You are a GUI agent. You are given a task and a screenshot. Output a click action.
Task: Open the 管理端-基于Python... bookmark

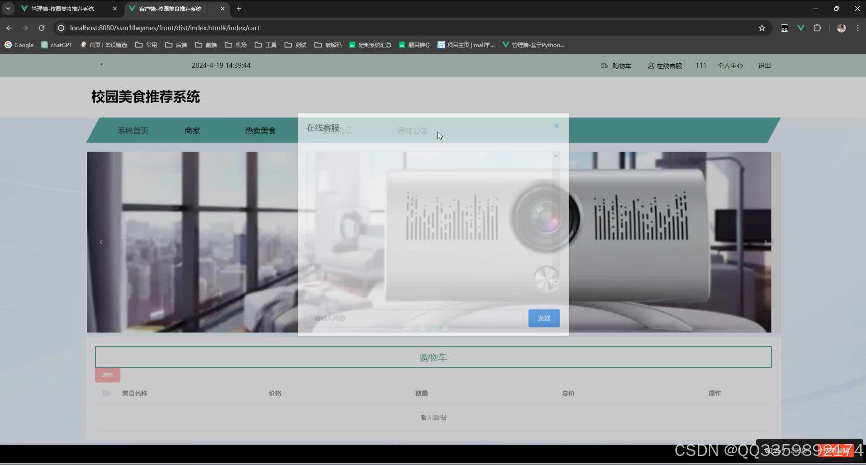click(533, 45)
